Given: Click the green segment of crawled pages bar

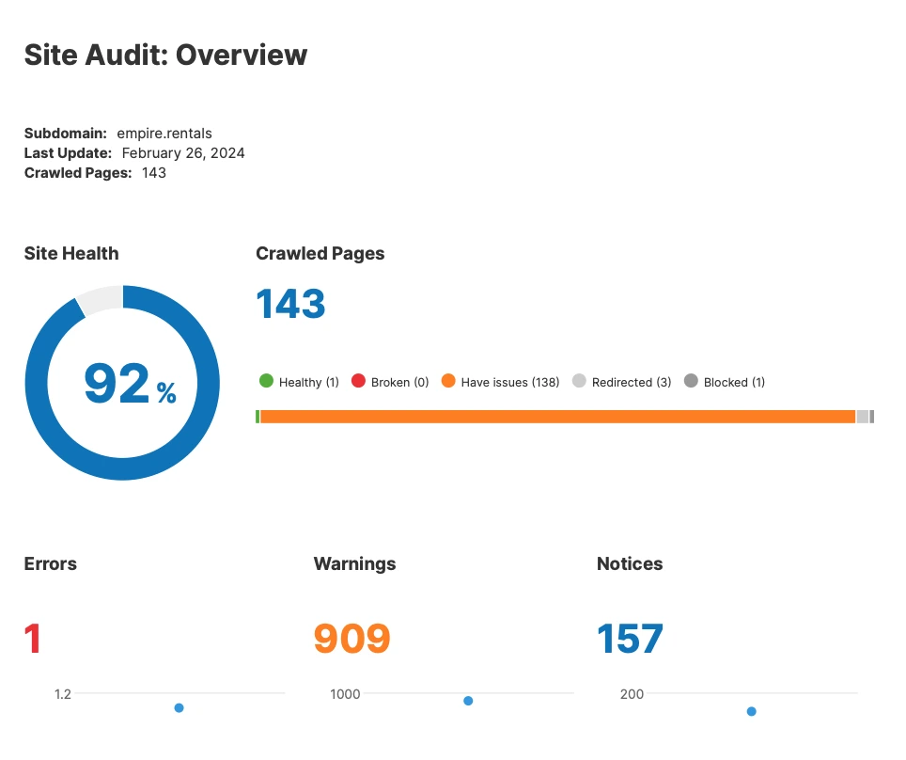Looking at the screenshot, I should tap(258, 417).
